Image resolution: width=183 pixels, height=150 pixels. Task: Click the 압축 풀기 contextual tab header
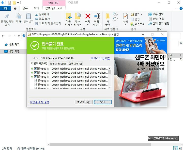(54, 3)
